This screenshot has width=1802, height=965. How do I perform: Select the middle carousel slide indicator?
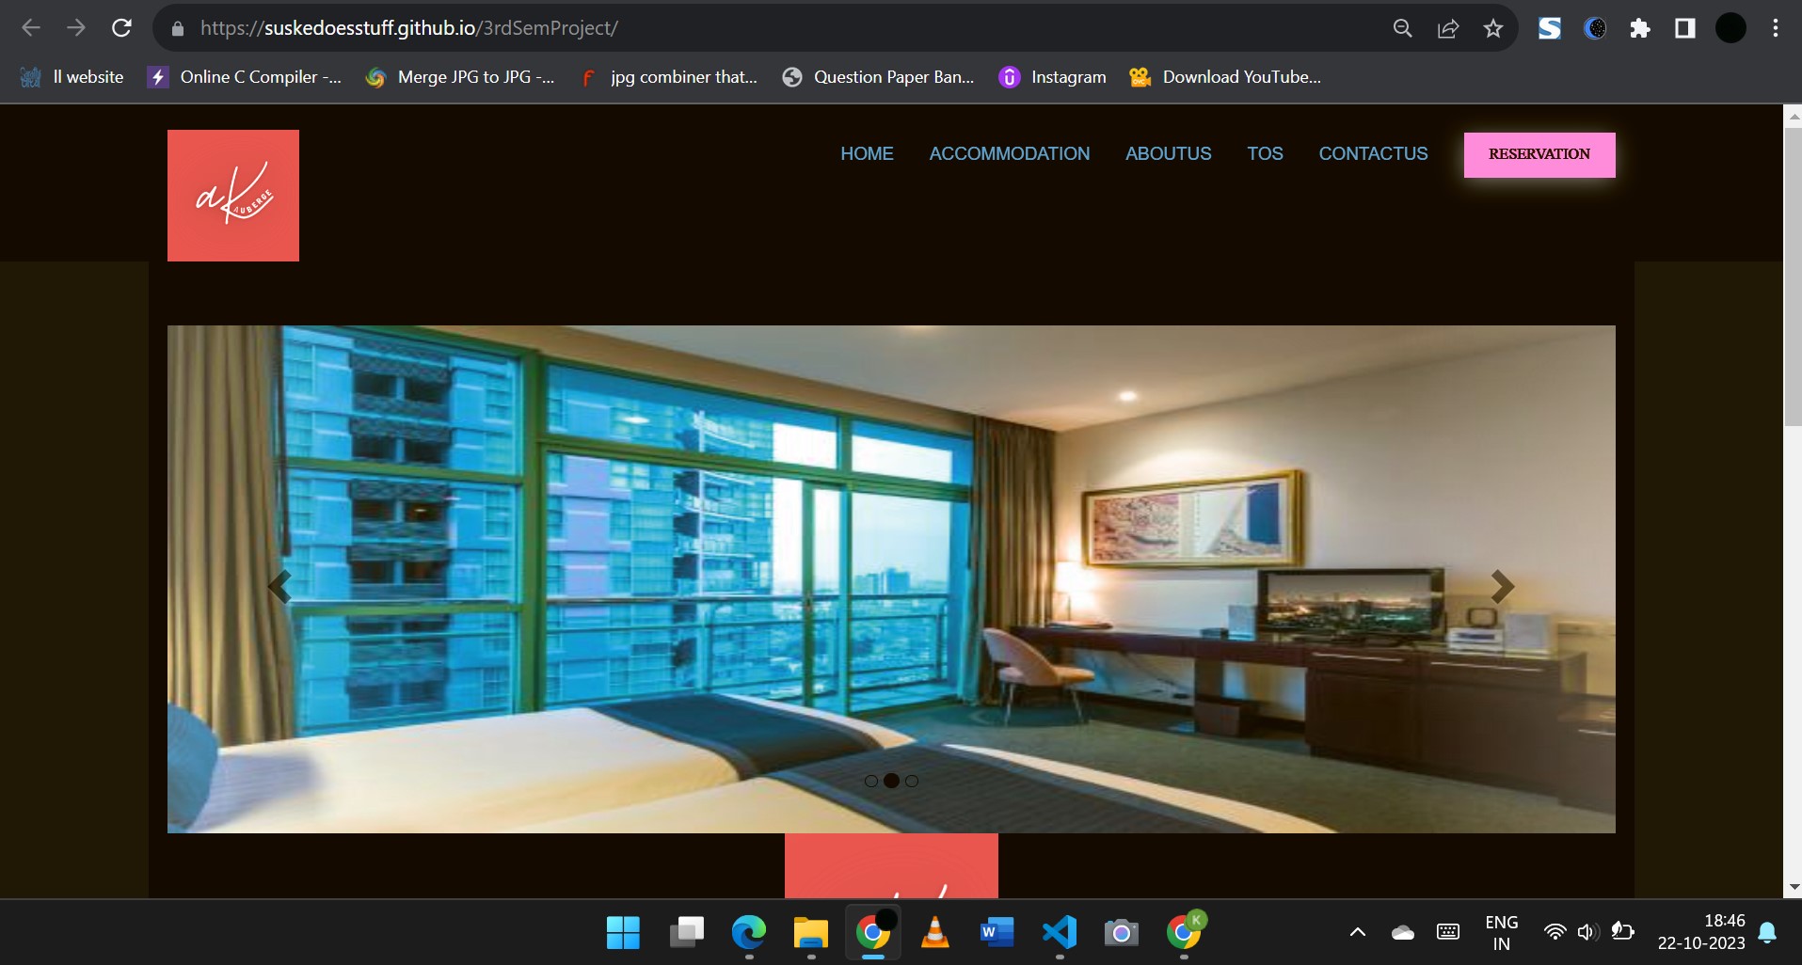[891, 781]
